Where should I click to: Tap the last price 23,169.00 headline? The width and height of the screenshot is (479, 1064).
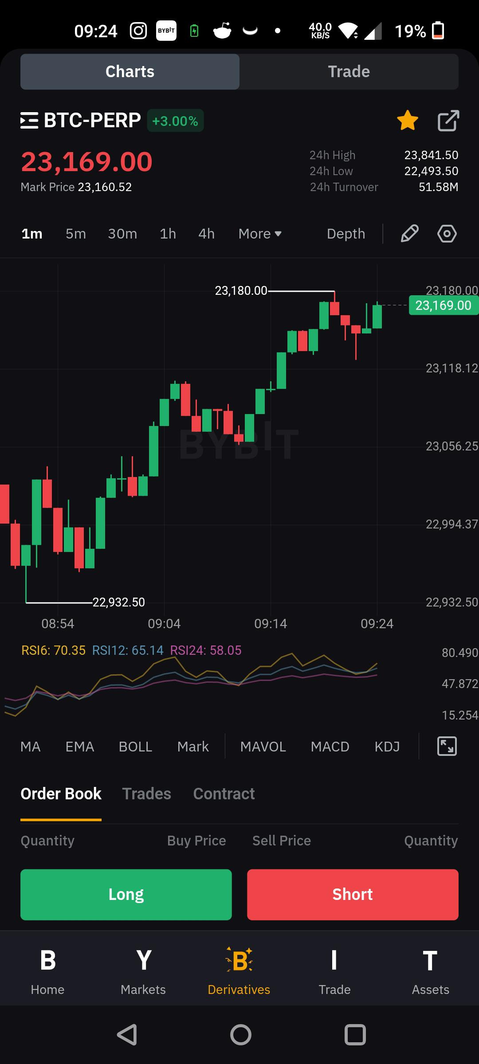click(87, 161)
